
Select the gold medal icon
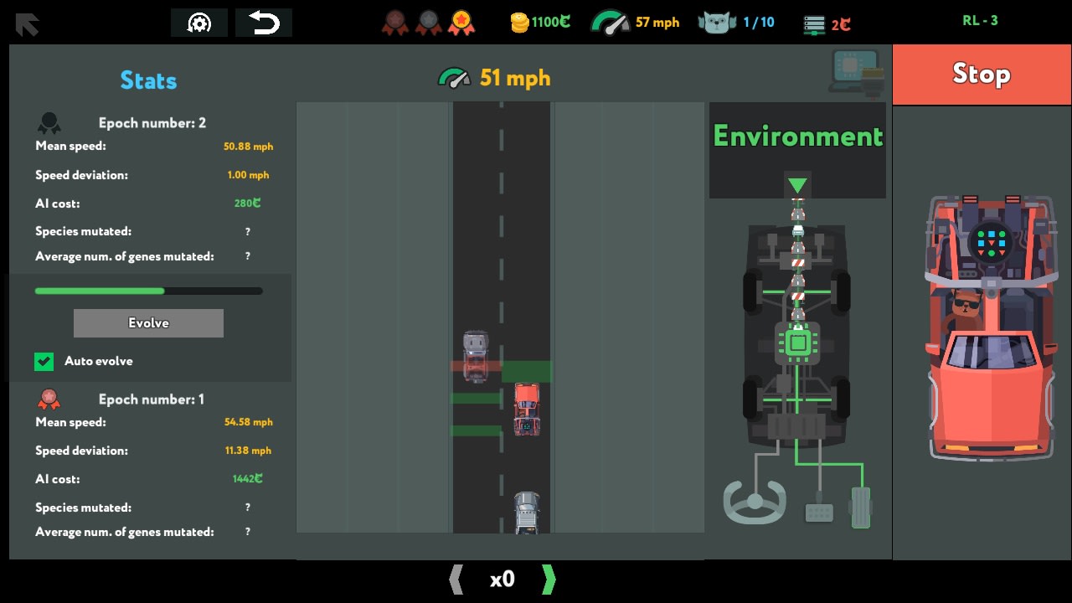[461, 23]
